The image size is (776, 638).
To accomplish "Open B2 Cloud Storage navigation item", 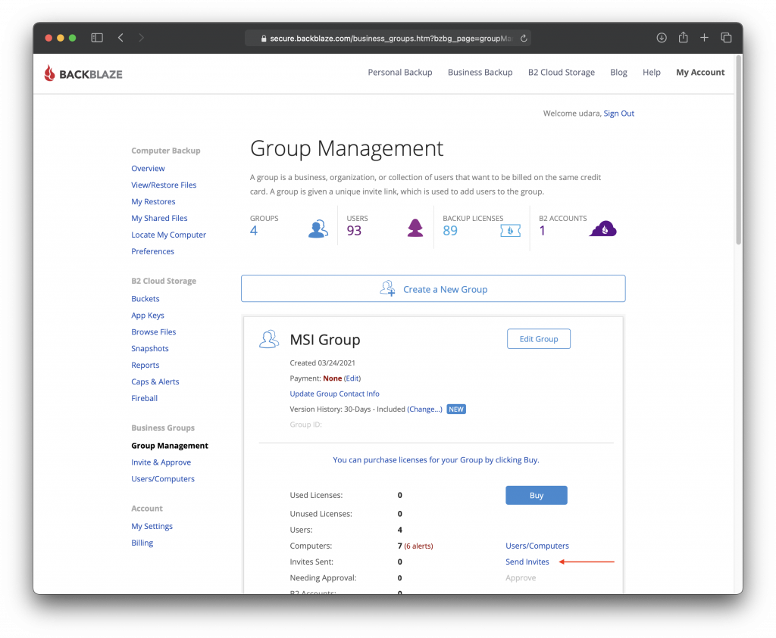I will [562, 72].
